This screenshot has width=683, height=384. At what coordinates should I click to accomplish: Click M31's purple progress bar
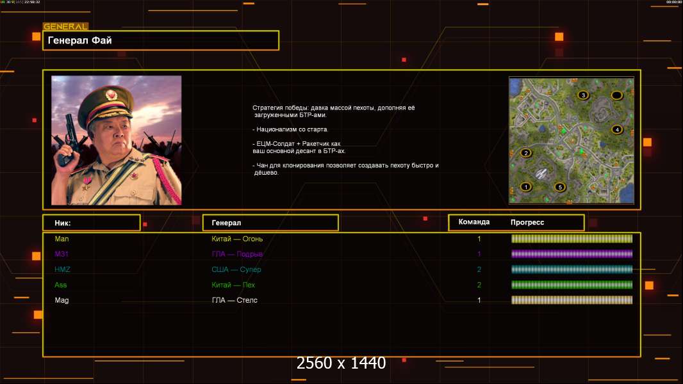572,254
